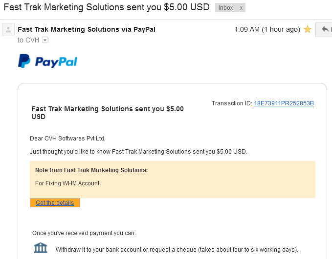Screen dimensions: 332x259
Task: Click the PayPal logo
Action: pos(47,61)
